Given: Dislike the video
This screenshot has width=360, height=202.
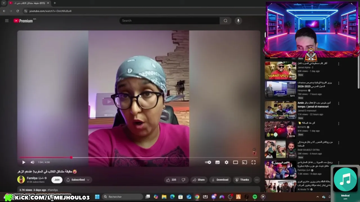Looking at the screenshot, I should (183, 180).
